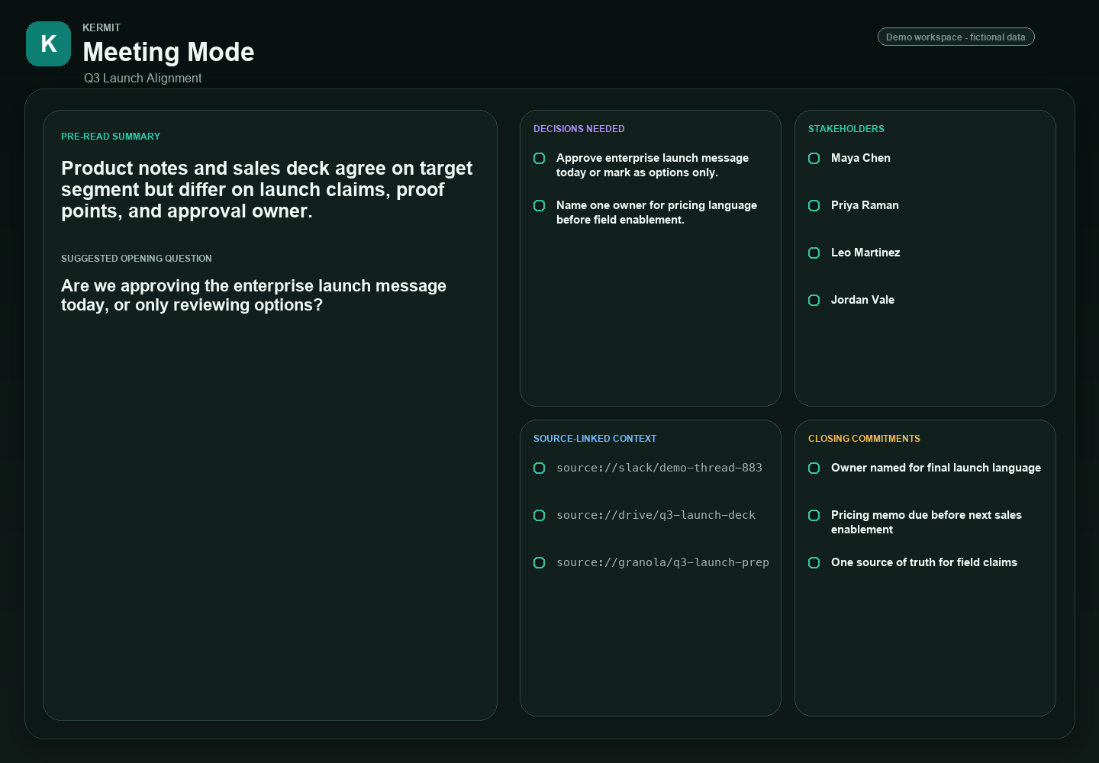Click the KERMIT app name label
The image size is (1099, 763).
click(x=102, y=27)
